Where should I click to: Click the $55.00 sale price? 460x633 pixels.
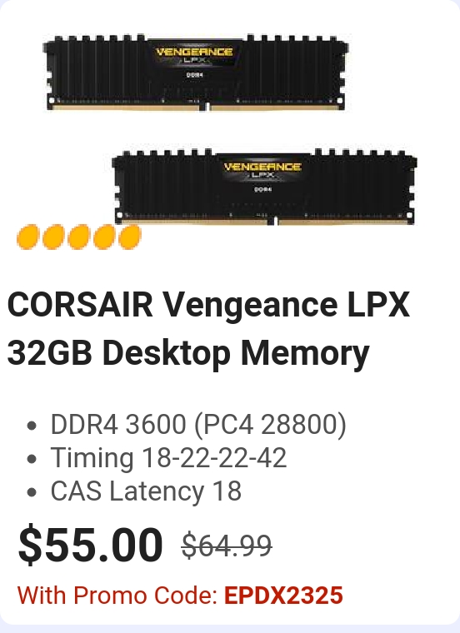pyautogui.click(x=91, y=544)
